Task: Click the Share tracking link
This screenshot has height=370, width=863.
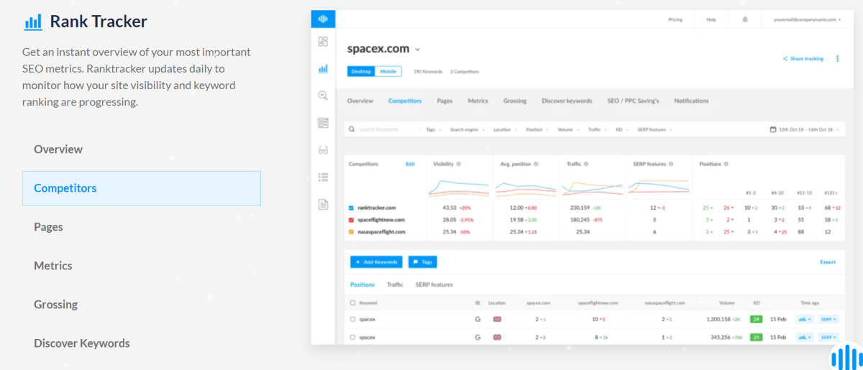Action: [x=803, y=59]
